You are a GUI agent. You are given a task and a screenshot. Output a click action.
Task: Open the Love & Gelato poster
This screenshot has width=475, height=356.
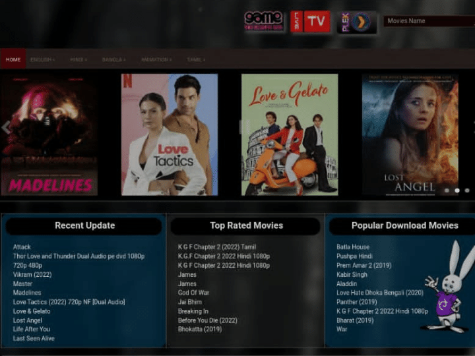click(290, 134)
